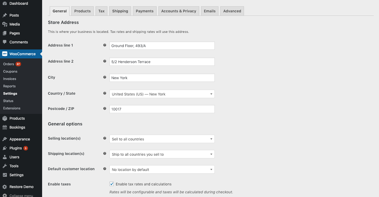Open Status in WooCommerce submenu
379x197 pixels.
(x=8, y=101)
